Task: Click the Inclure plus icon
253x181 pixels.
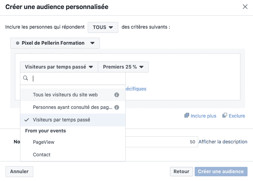Action: [187, 116]
